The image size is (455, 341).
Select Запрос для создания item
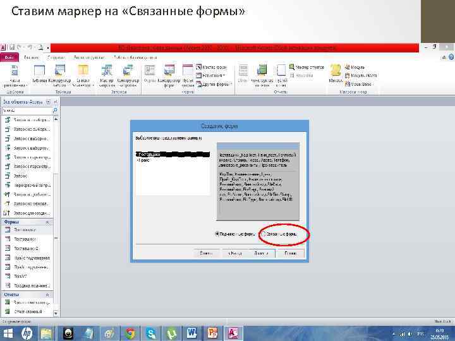coord(27,213)
